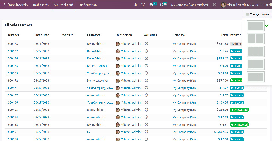Toggle the Change Layout dropdown
This screenshot has height=141, width=272.
pos(258,14)
